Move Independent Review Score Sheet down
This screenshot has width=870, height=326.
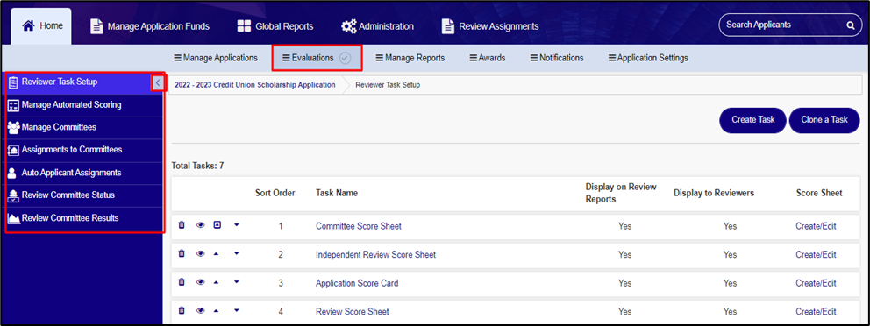237,253
